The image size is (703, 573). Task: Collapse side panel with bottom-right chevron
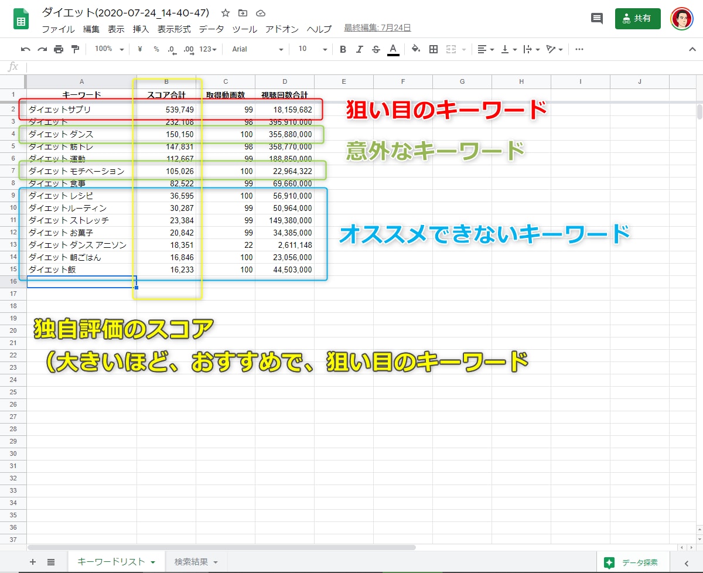click(686, 562)
